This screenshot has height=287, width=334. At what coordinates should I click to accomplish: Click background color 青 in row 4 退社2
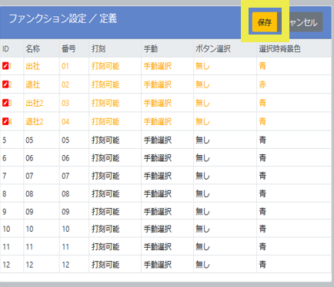click(262, 121)
